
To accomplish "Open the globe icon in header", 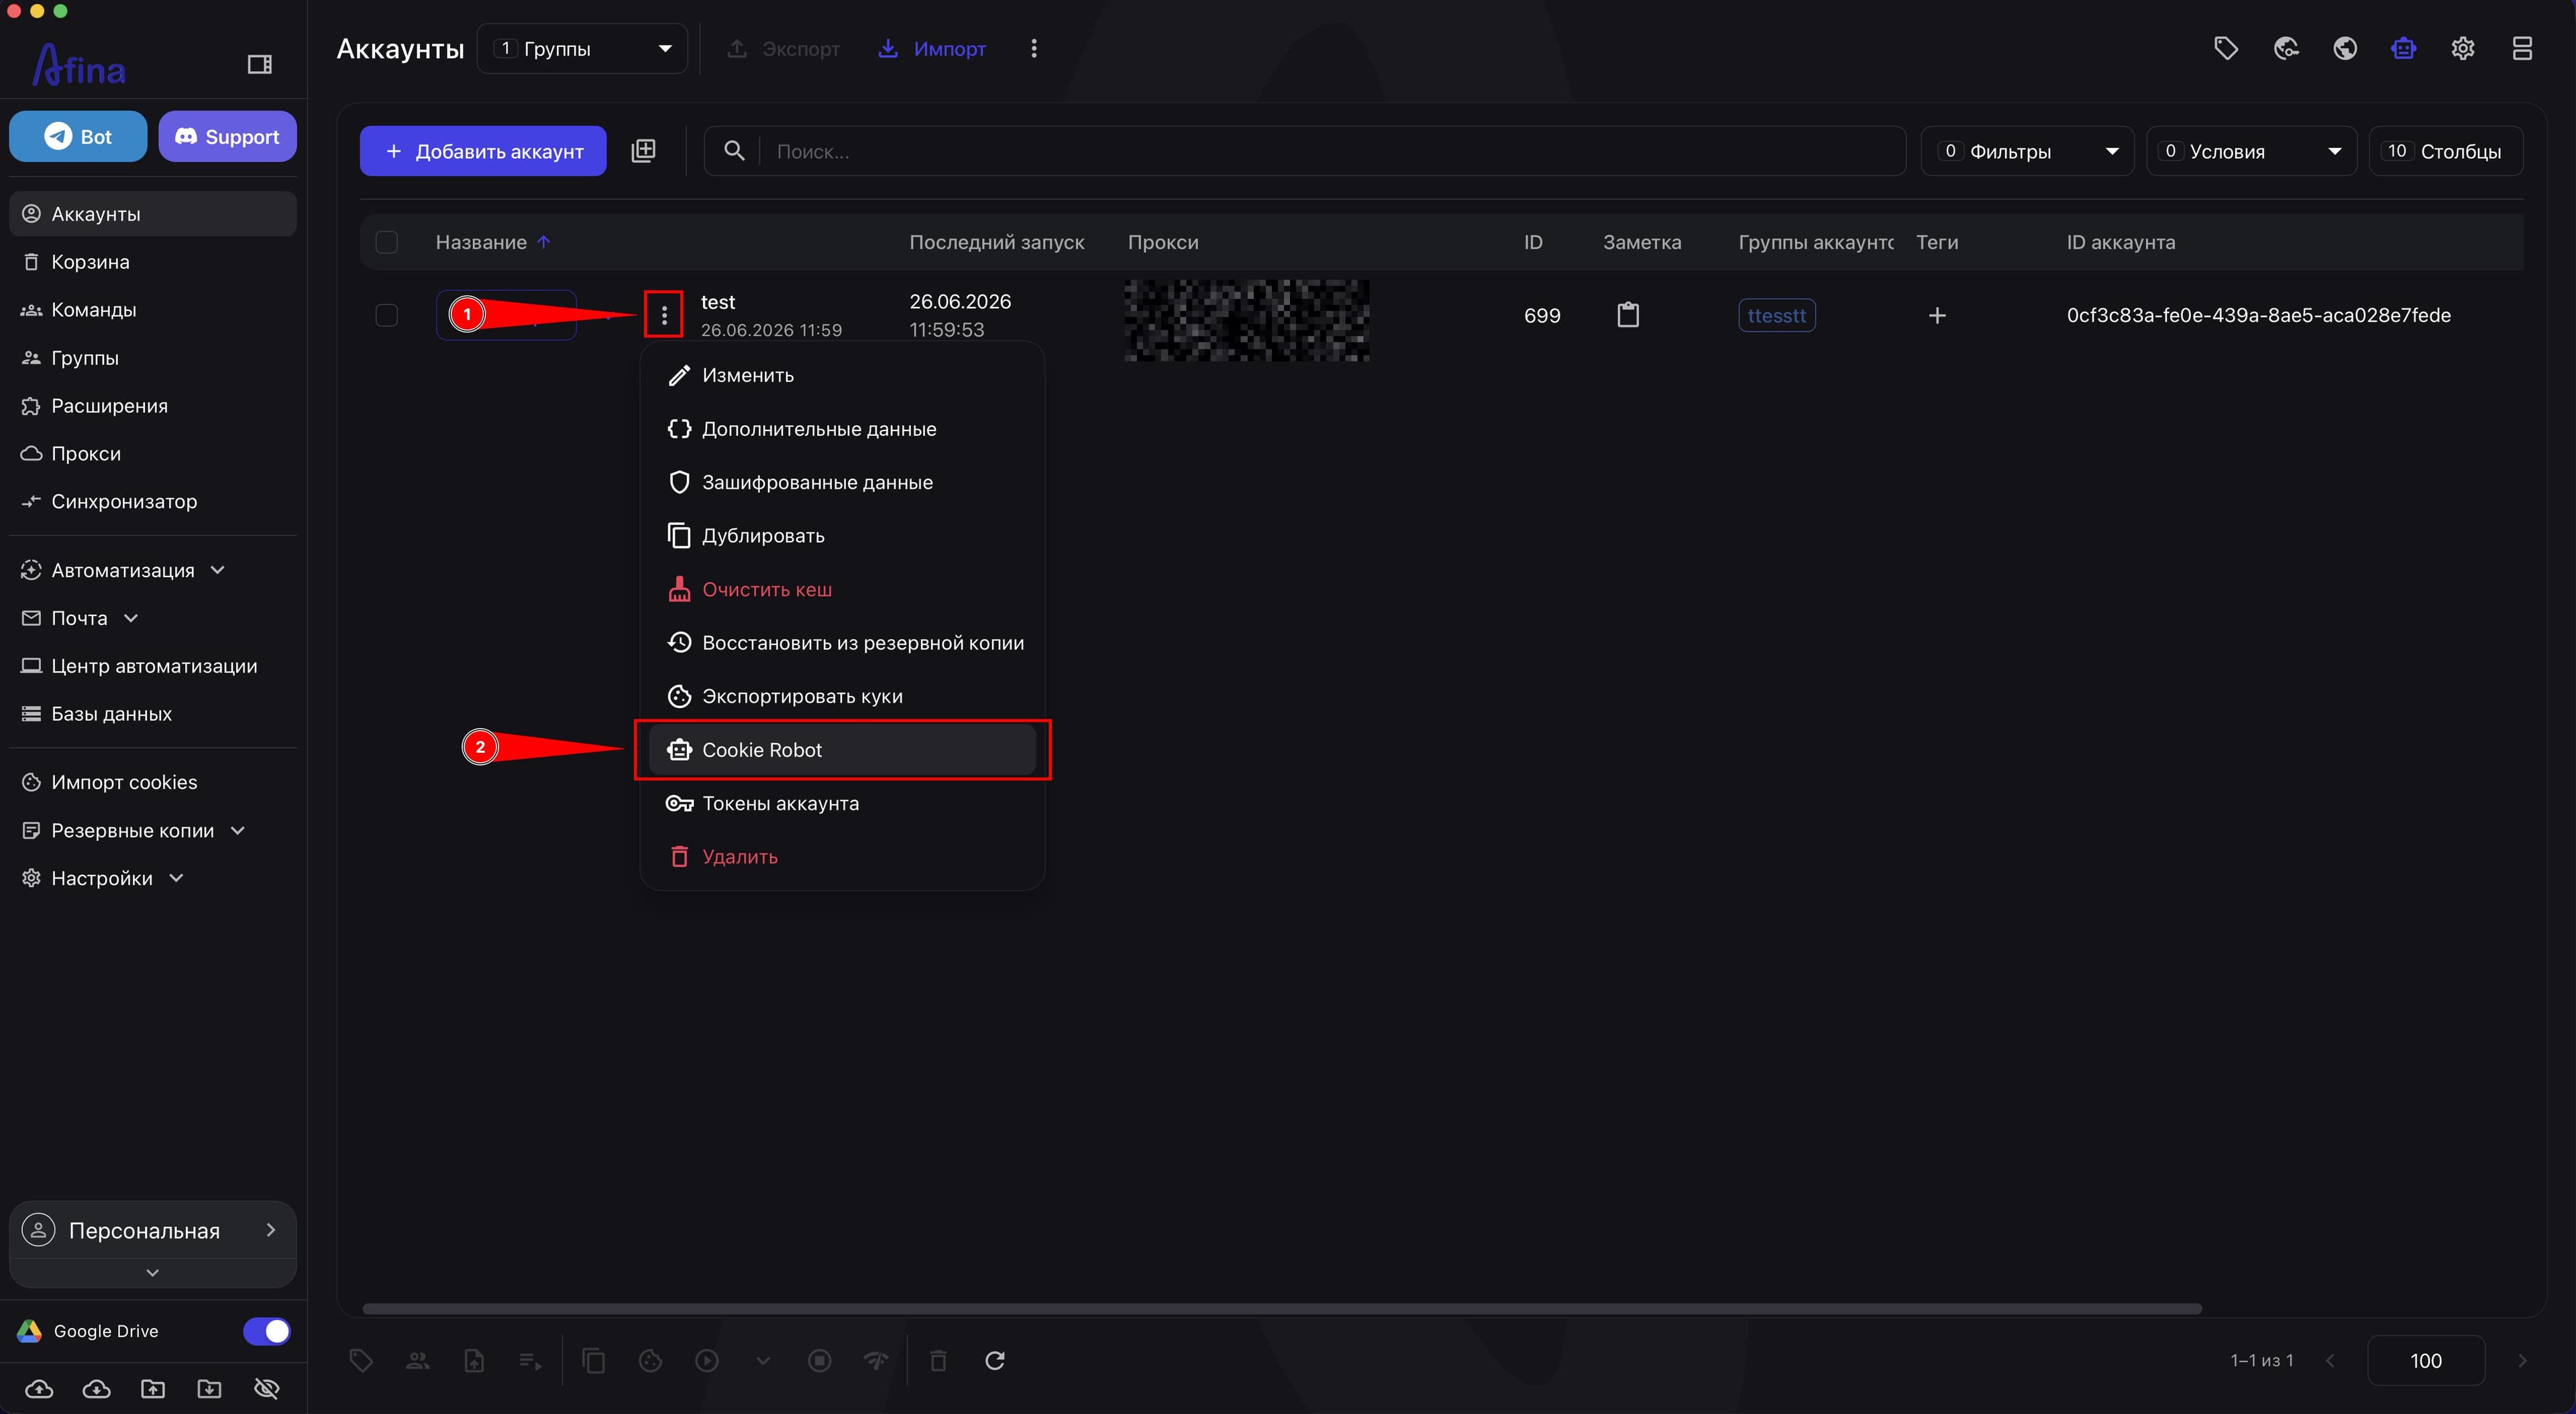I will point(2344,48).
